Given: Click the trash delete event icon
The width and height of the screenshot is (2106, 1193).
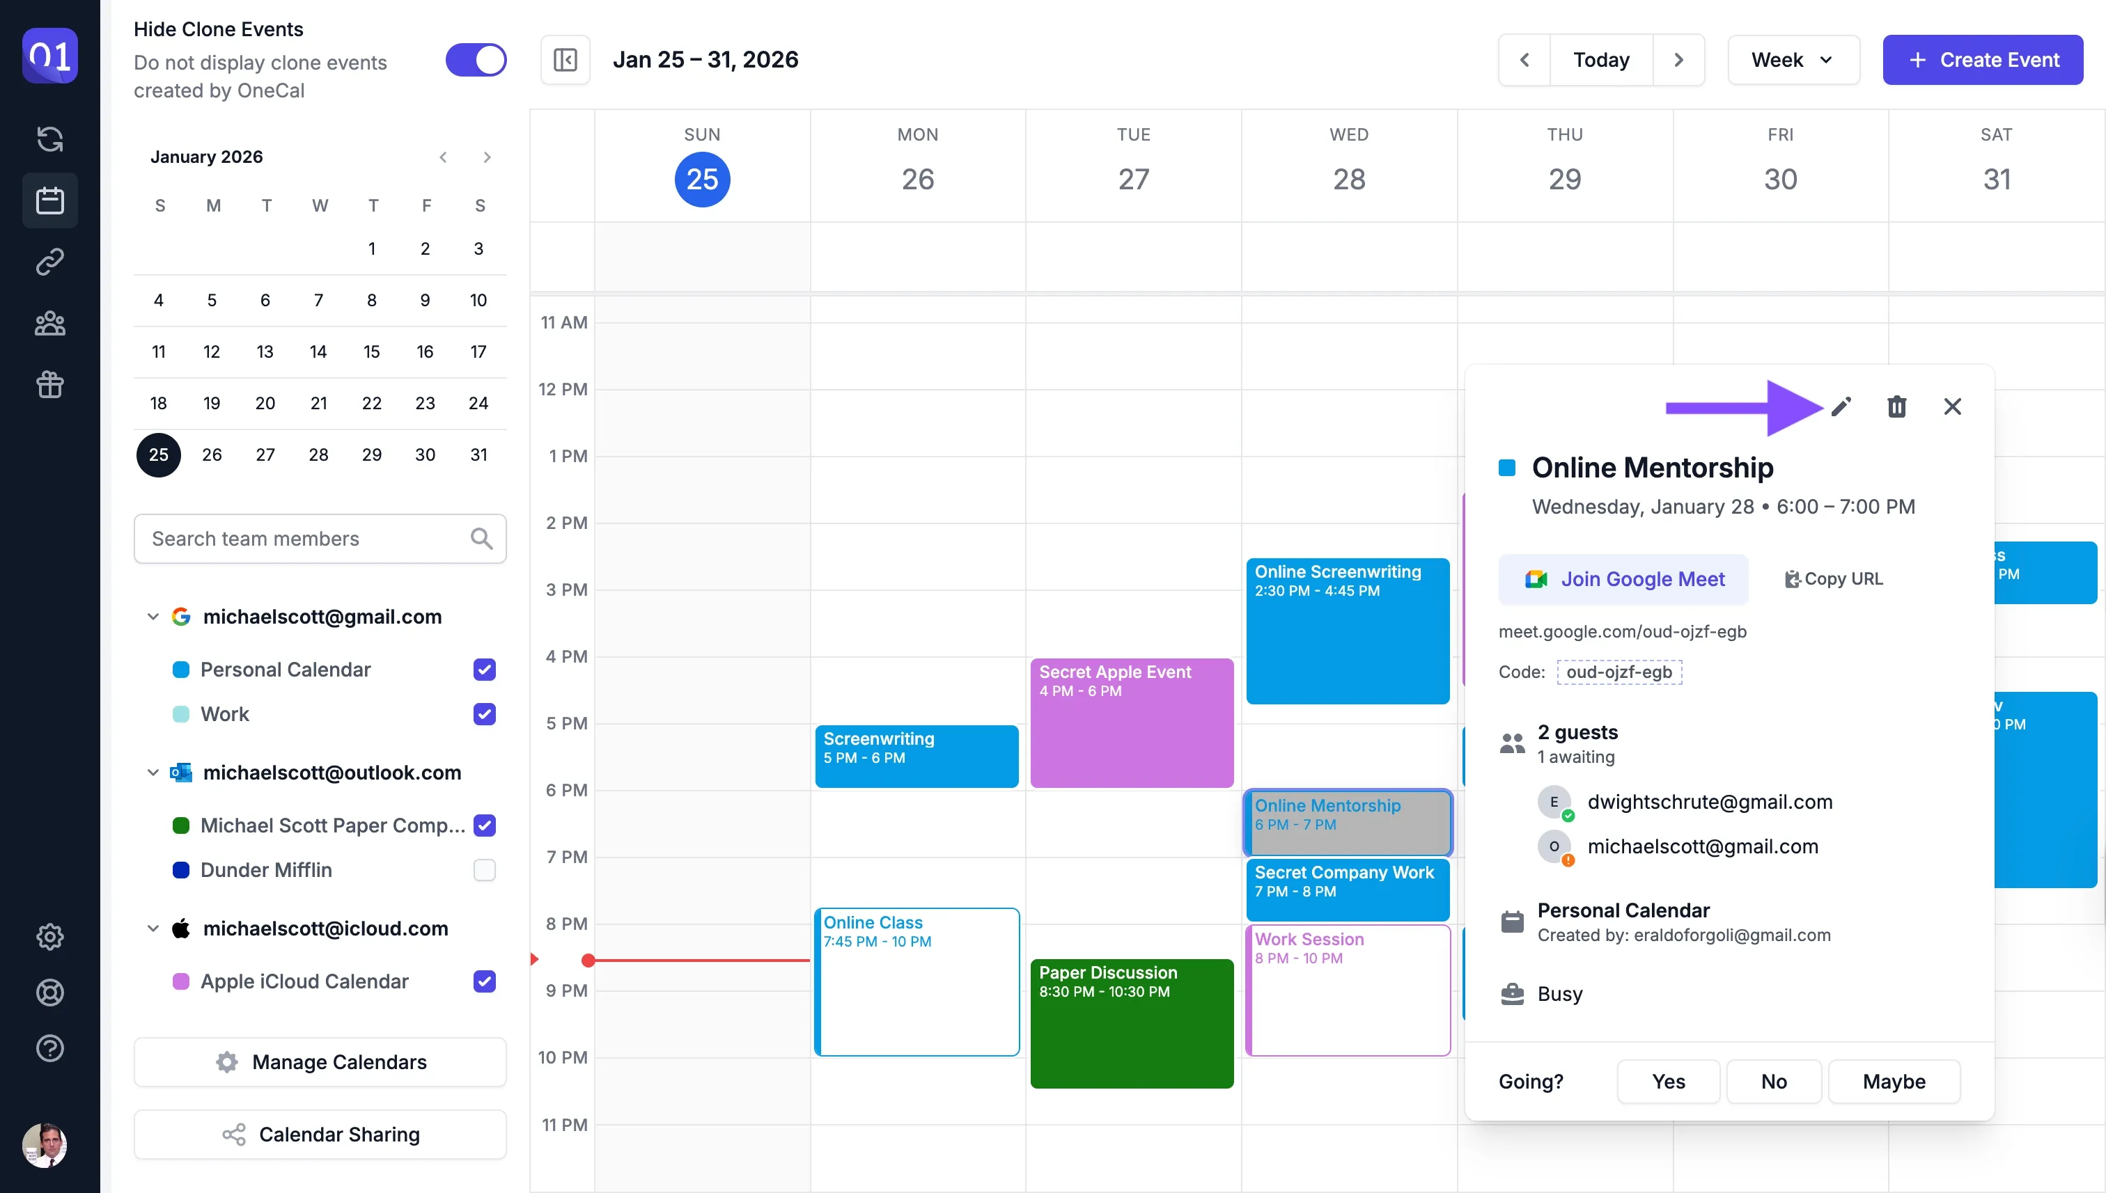Looking at the screenshot, I should point(1896,406).
